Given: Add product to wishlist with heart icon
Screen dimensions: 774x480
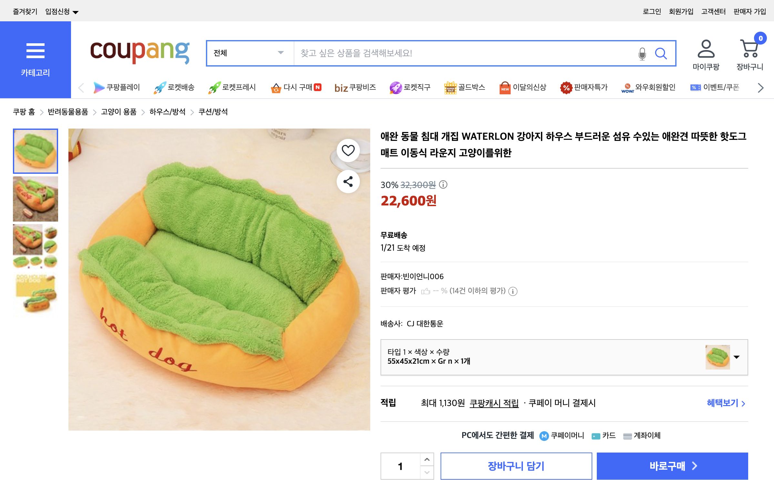Looking at the screenshot, I should point(348,151).
